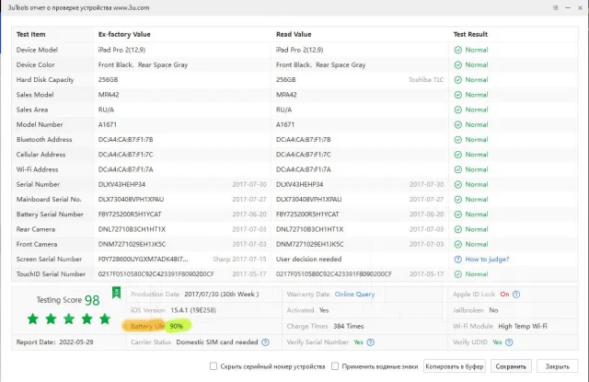
Task: Click the Verify UDID help icon
Action: click(509, 342)
